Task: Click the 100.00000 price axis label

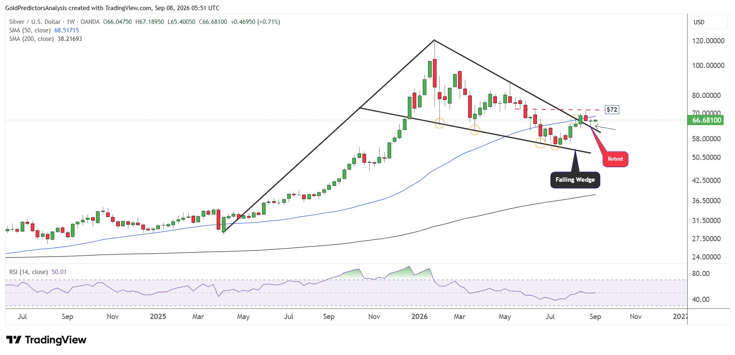Action: pyautogui.click(x=708, y=66)
